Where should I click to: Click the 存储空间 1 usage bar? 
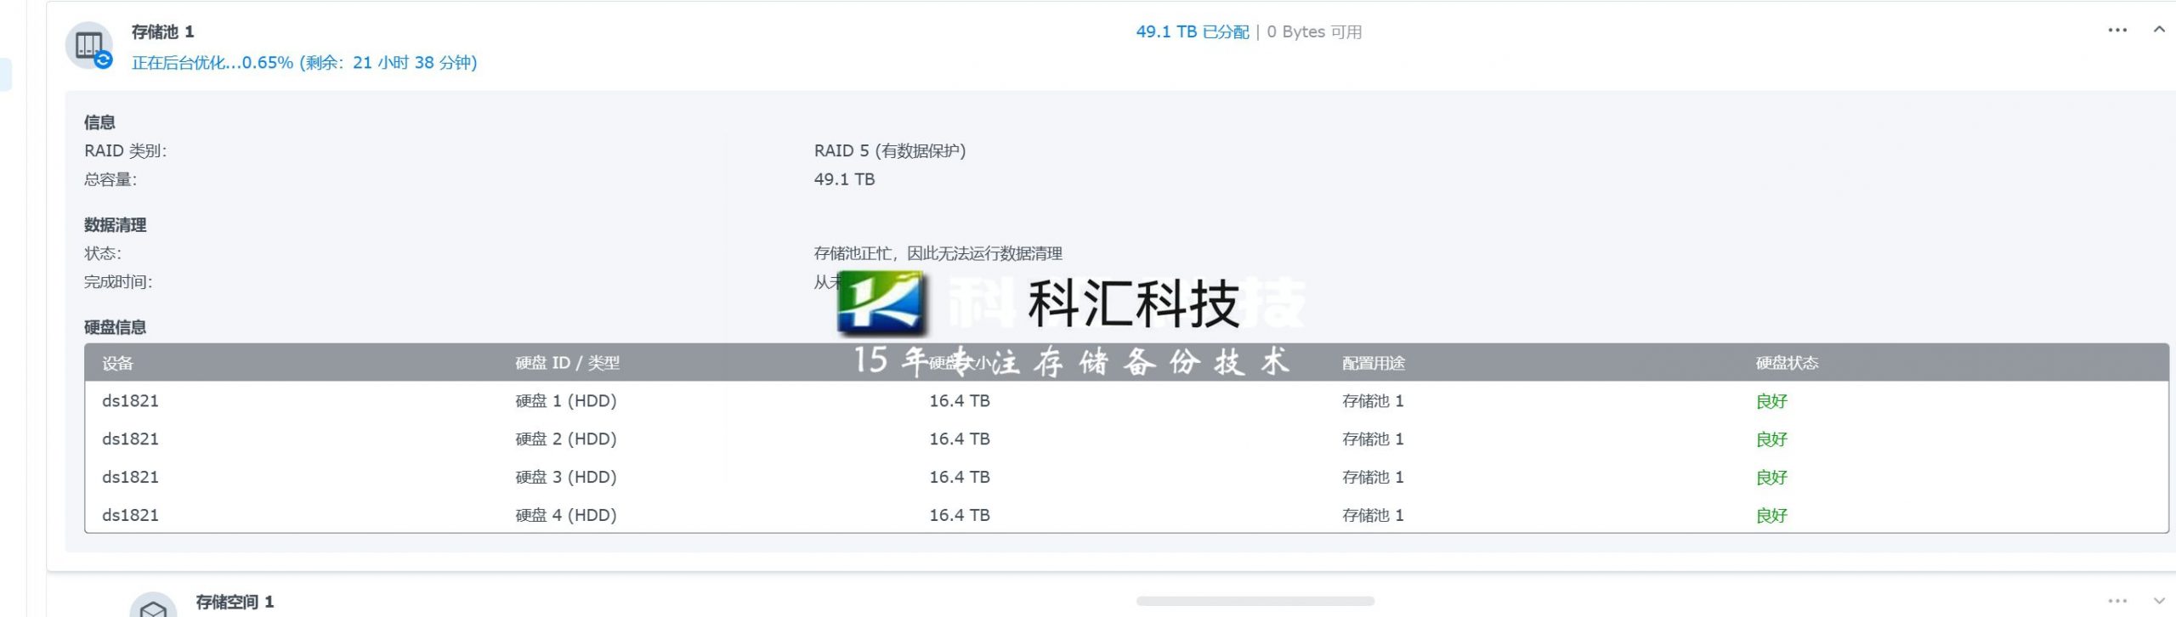pos(1255,601)
